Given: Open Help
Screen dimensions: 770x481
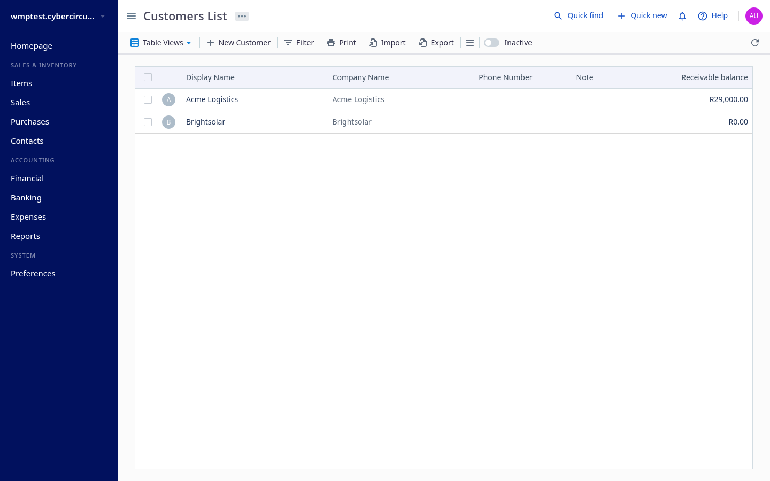Looking at the screenshot, I should [x=713, y=16].
